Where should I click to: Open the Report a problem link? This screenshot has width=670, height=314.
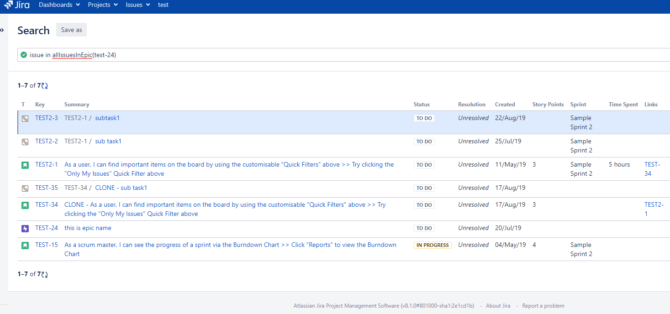(543, 306)
